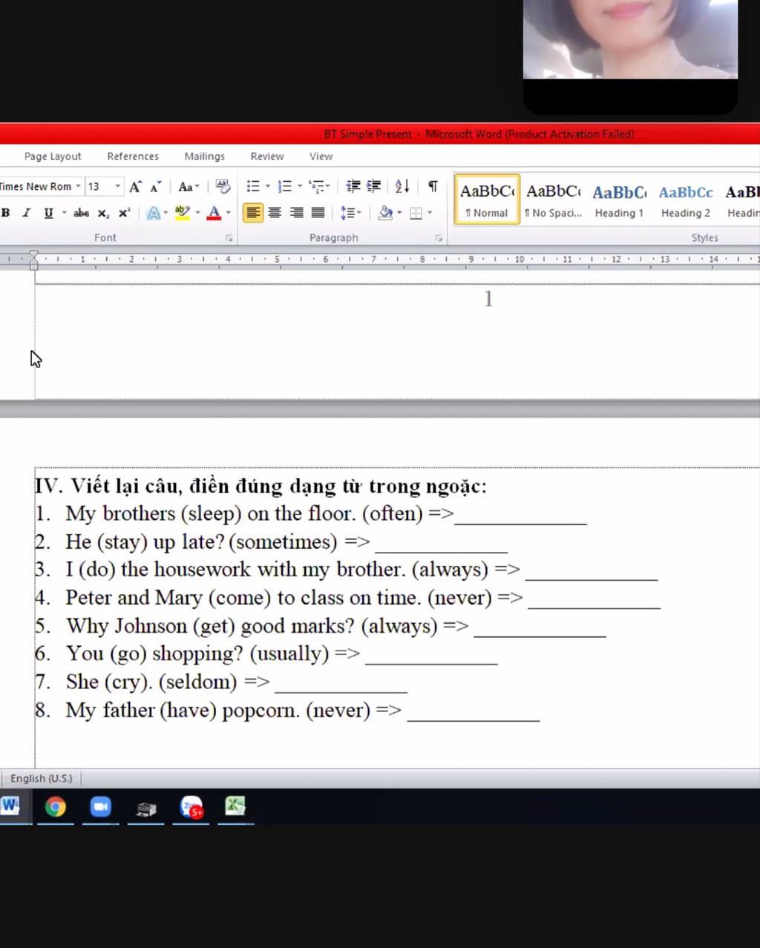760x948 pixels.
Task: Sort the selected text alphabetically
Action: [x=402, y=187]
